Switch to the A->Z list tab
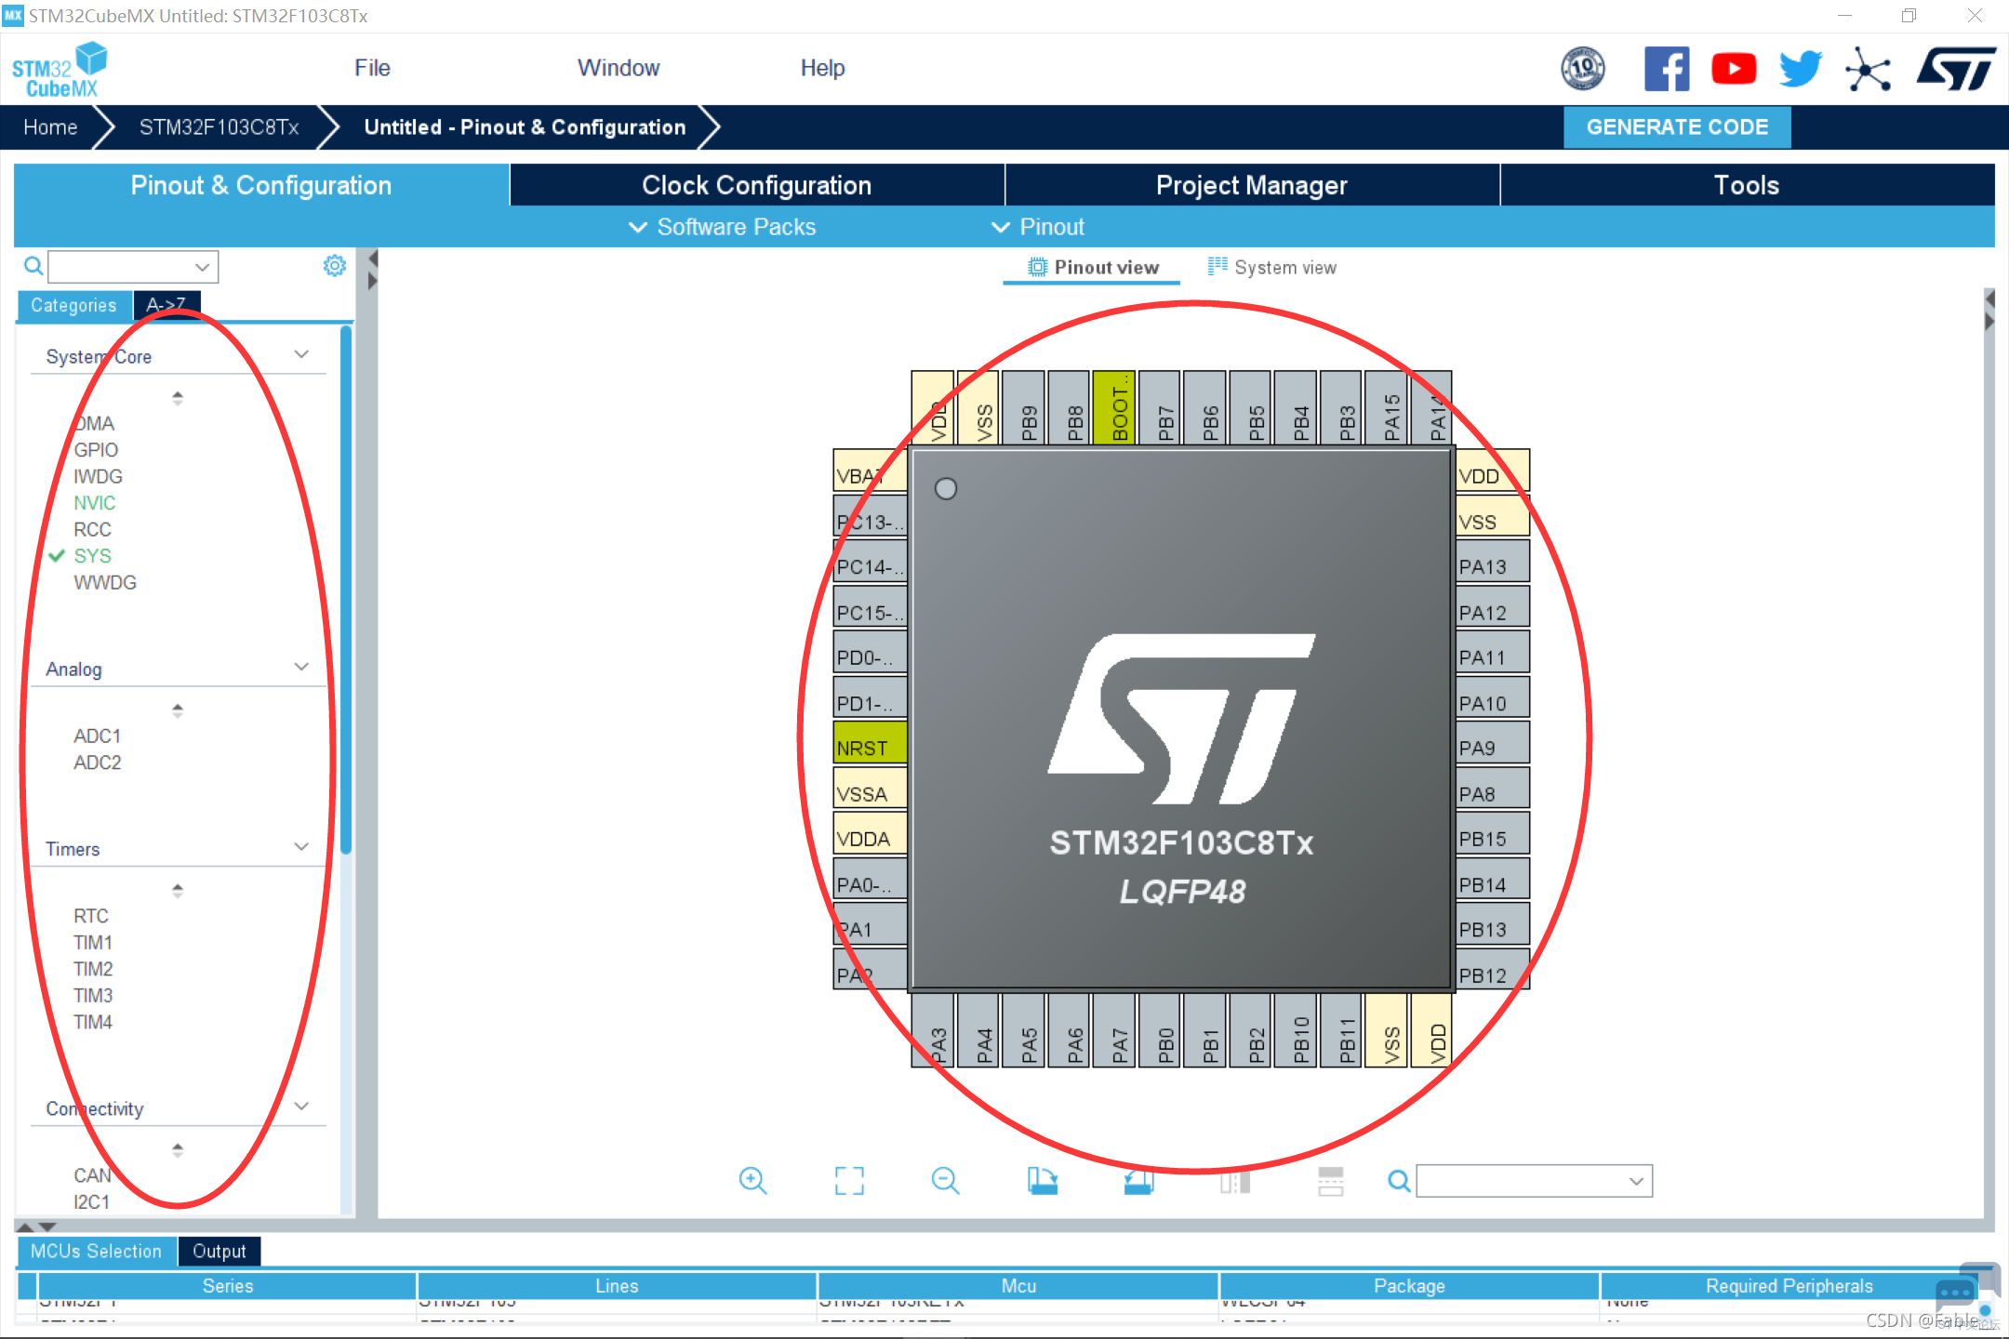The width and height of the screenshot is (2009, 1339). coord(166,305)
